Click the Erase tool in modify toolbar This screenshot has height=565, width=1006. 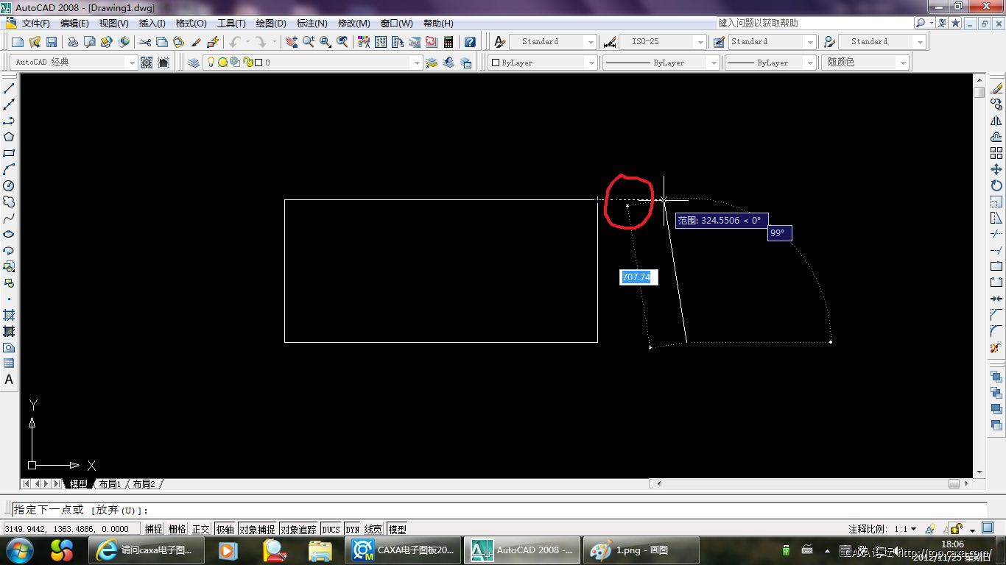(996, 88)
